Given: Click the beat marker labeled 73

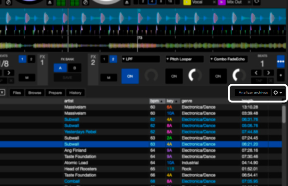Looking at the screenshot, I should [140, 38].
